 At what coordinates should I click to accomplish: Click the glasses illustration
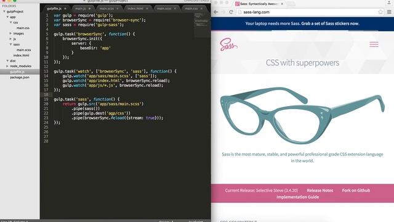coord(302,115)
